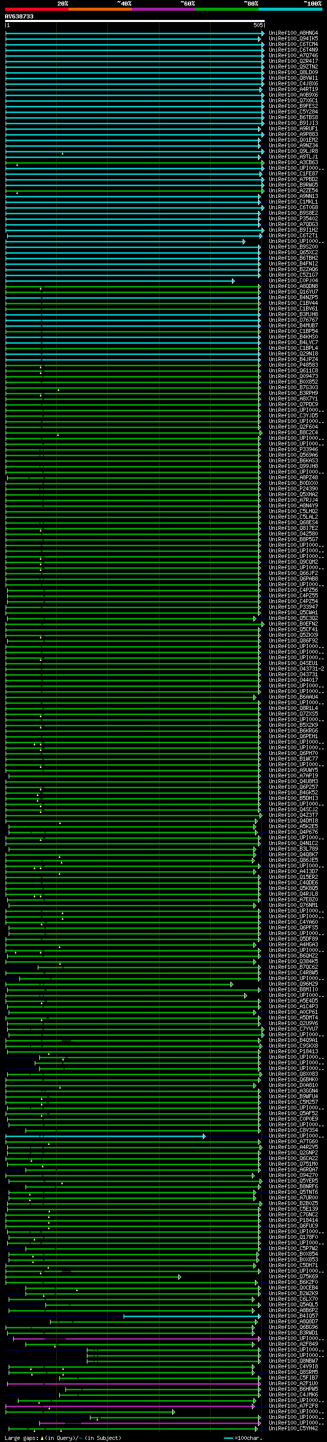Open hit UniRef100_Q15ER2
Viewport: 327px width, 1442px height.
[x=293, y=877]
